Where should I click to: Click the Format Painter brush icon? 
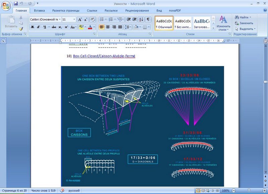coord(21,29)
